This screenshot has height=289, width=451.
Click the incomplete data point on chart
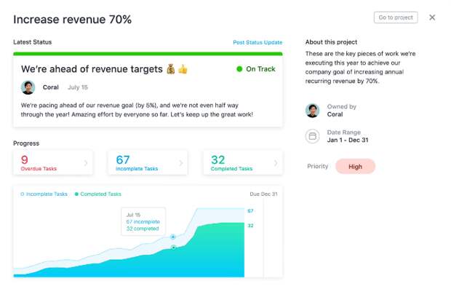point(173,237)
